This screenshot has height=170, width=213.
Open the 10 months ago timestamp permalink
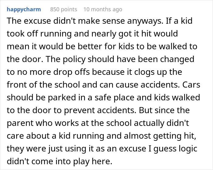[103, 9]
